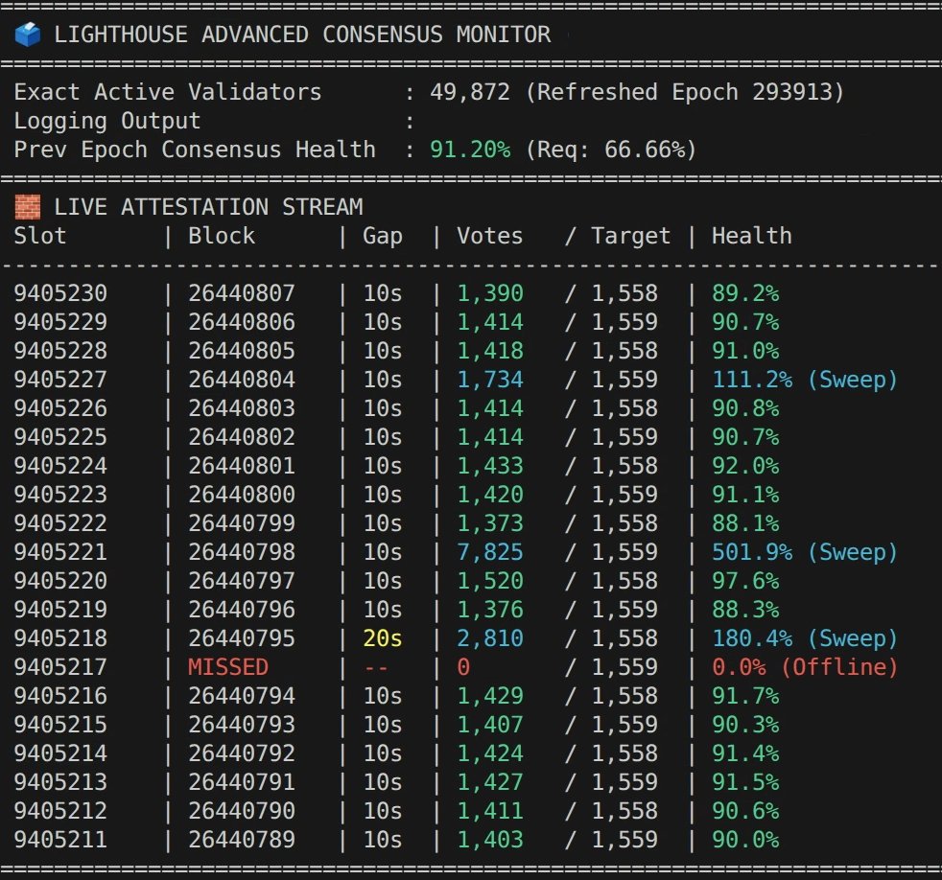Select block number 26440794
The image size is (942, 880).
click(x=242, y=696)
